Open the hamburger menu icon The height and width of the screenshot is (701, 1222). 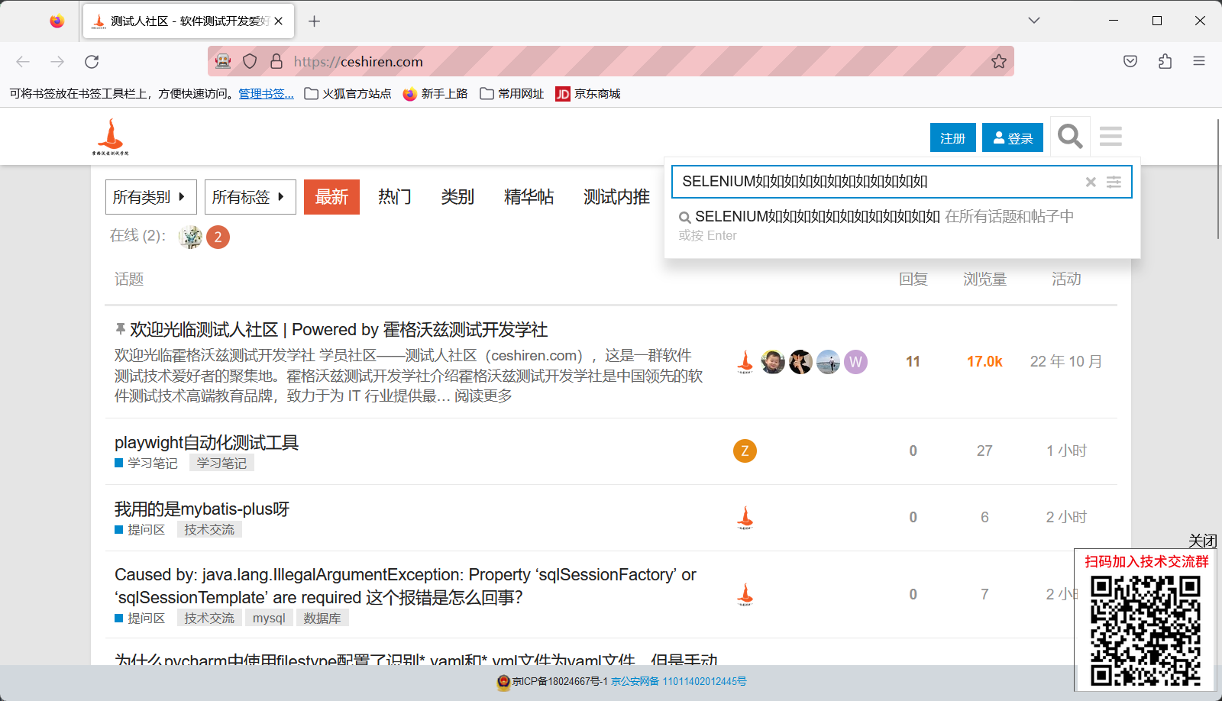pos(1110,137)
